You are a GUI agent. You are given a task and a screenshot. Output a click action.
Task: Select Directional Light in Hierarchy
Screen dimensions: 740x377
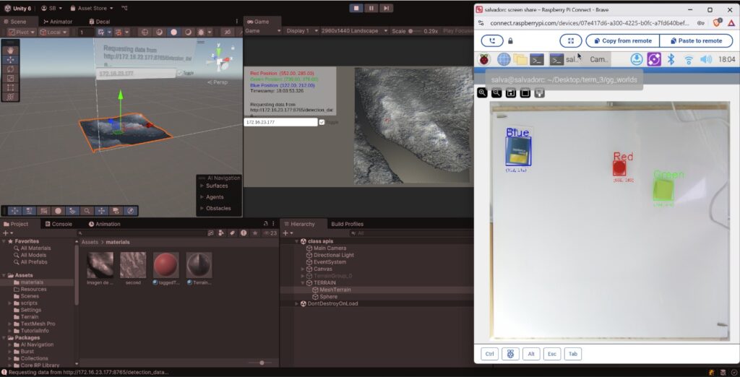point(334,255)
